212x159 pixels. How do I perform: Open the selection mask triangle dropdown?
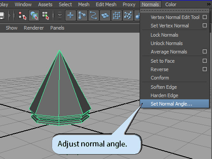[x=60, y=15]
